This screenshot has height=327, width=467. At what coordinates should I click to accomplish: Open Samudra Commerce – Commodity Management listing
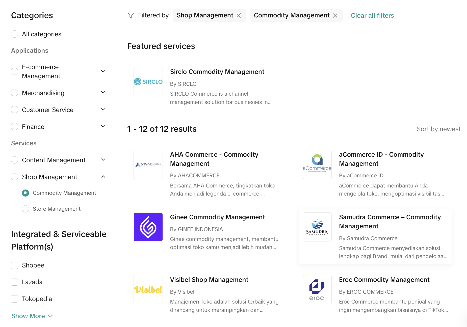(390, 222)
